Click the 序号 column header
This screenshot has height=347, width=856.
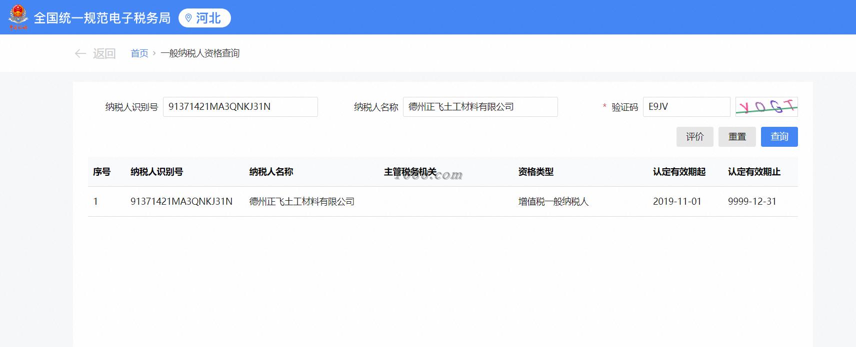(x=101, y=172)
